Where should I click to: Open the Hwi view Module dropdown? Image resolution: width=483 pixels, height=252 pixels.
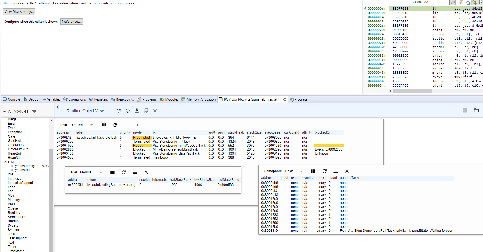point(91,172)
